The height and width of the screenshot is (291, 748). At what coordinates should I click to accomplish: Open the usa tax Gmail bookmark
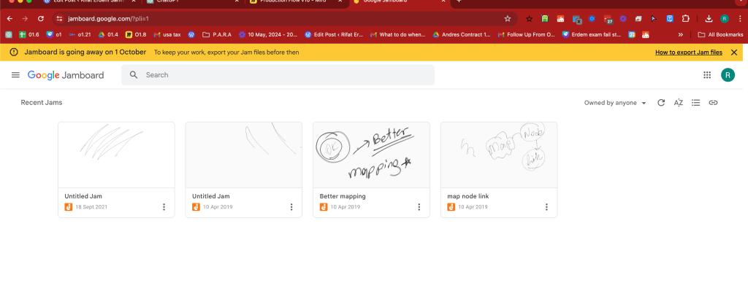pos(167,34)
